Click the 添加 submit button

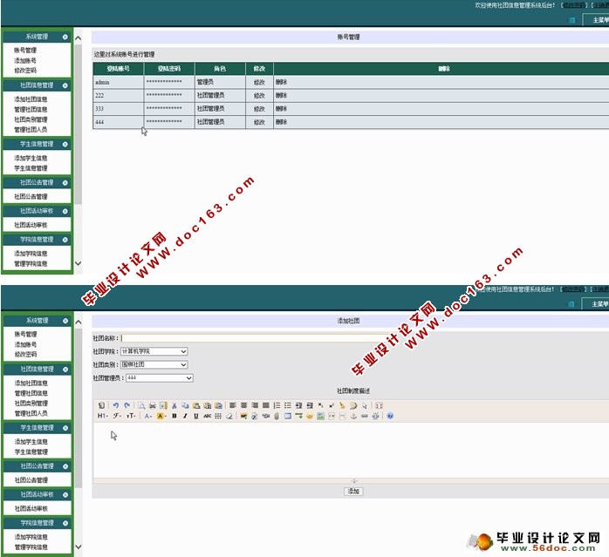pyautogui.click(x=353, y=492)
